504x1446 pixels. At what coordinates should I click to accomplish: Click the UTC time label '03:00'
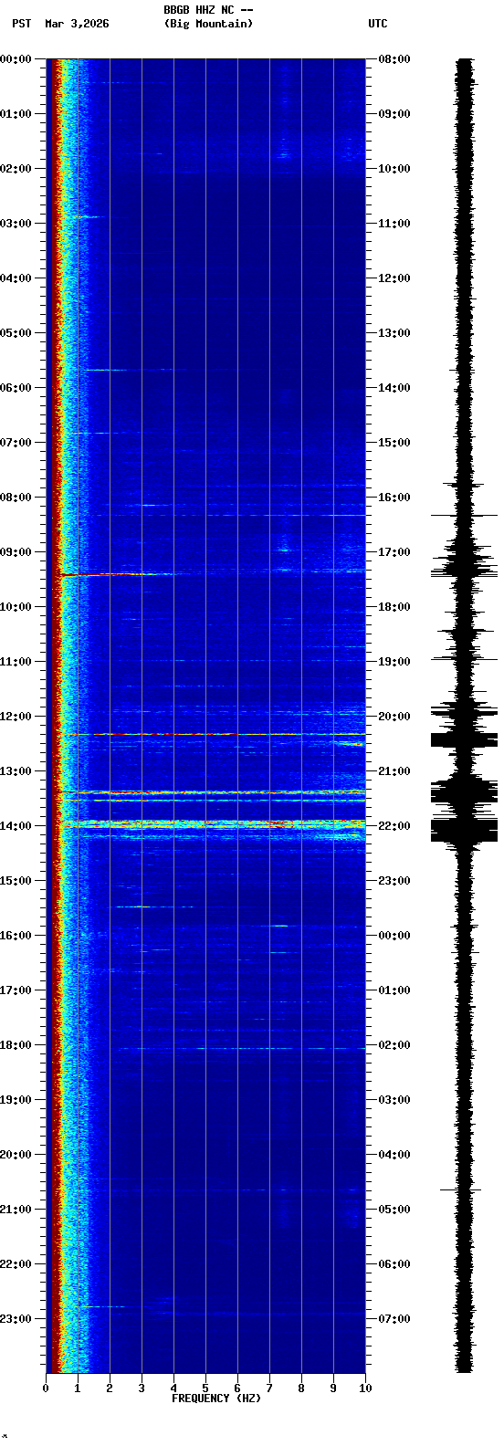[x=394, y=1100]
